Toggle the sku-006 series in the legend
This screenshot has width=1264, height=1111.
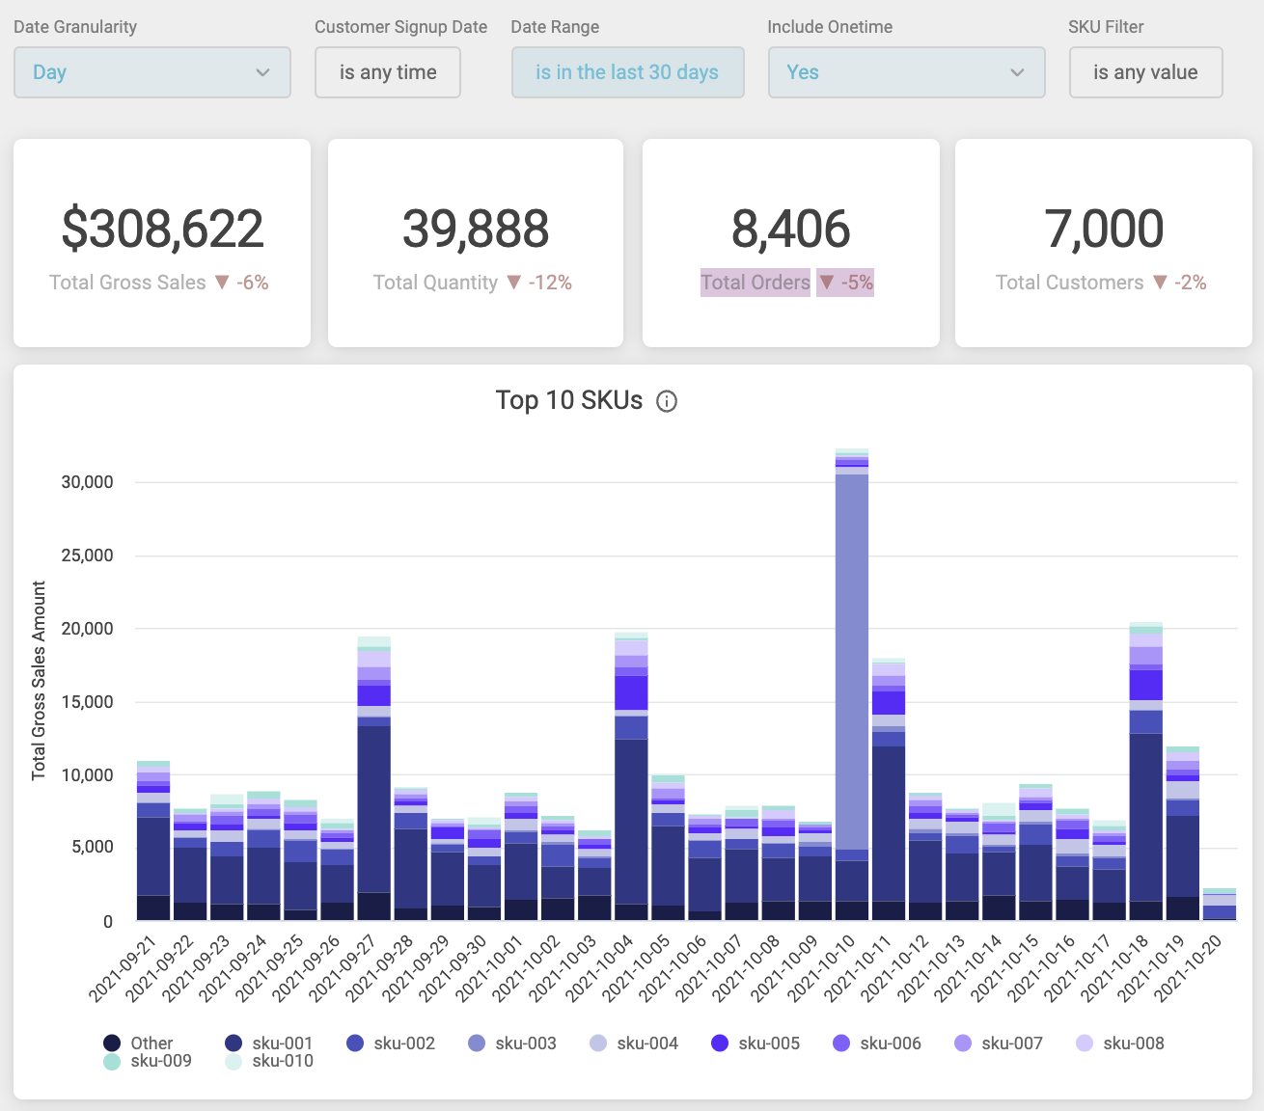[x=840, y=1043]
